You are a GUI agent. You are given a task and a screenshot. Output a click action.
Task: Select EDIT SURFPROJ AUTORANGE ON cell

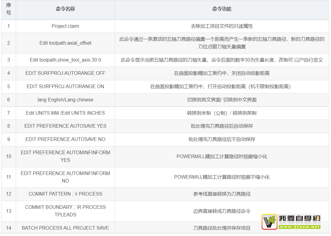coord(65,87)
